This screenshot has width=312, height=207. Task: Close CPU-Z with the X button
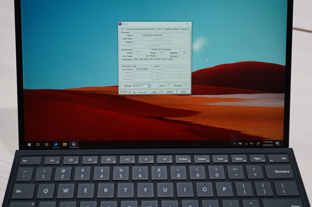pos(187,24)
